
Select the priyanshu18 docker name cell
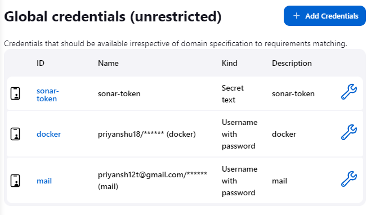click(x=147, y=134)
